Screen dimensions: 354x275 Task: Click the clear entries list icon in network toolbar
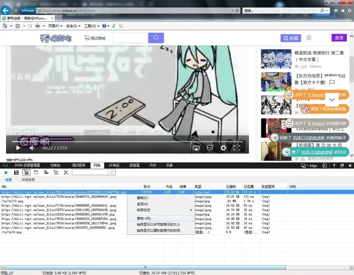click(x=56, y=173)
